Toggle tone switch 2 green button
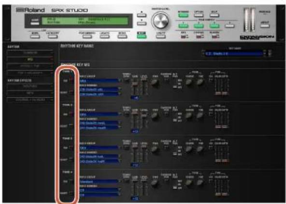This screenshot has width=286, height=204. pos(199,26)
